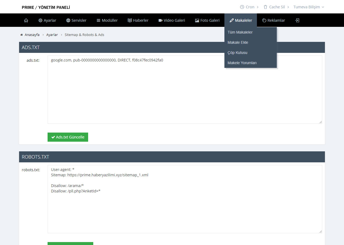The image size is (344, 245).
Task: Open the Foto Galeri menu
Action: 207,20
